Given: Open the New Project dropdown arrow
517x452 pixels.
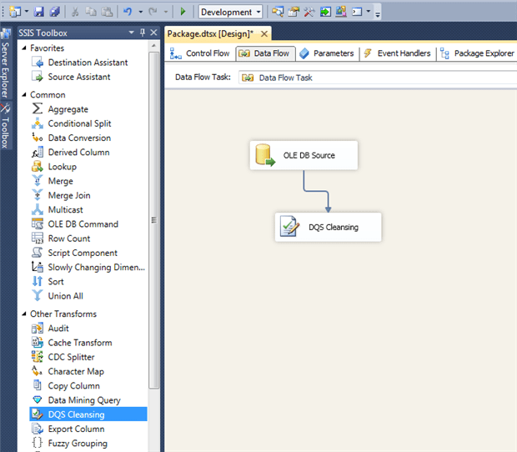Looking at the screenshot, I should [27, 12].
